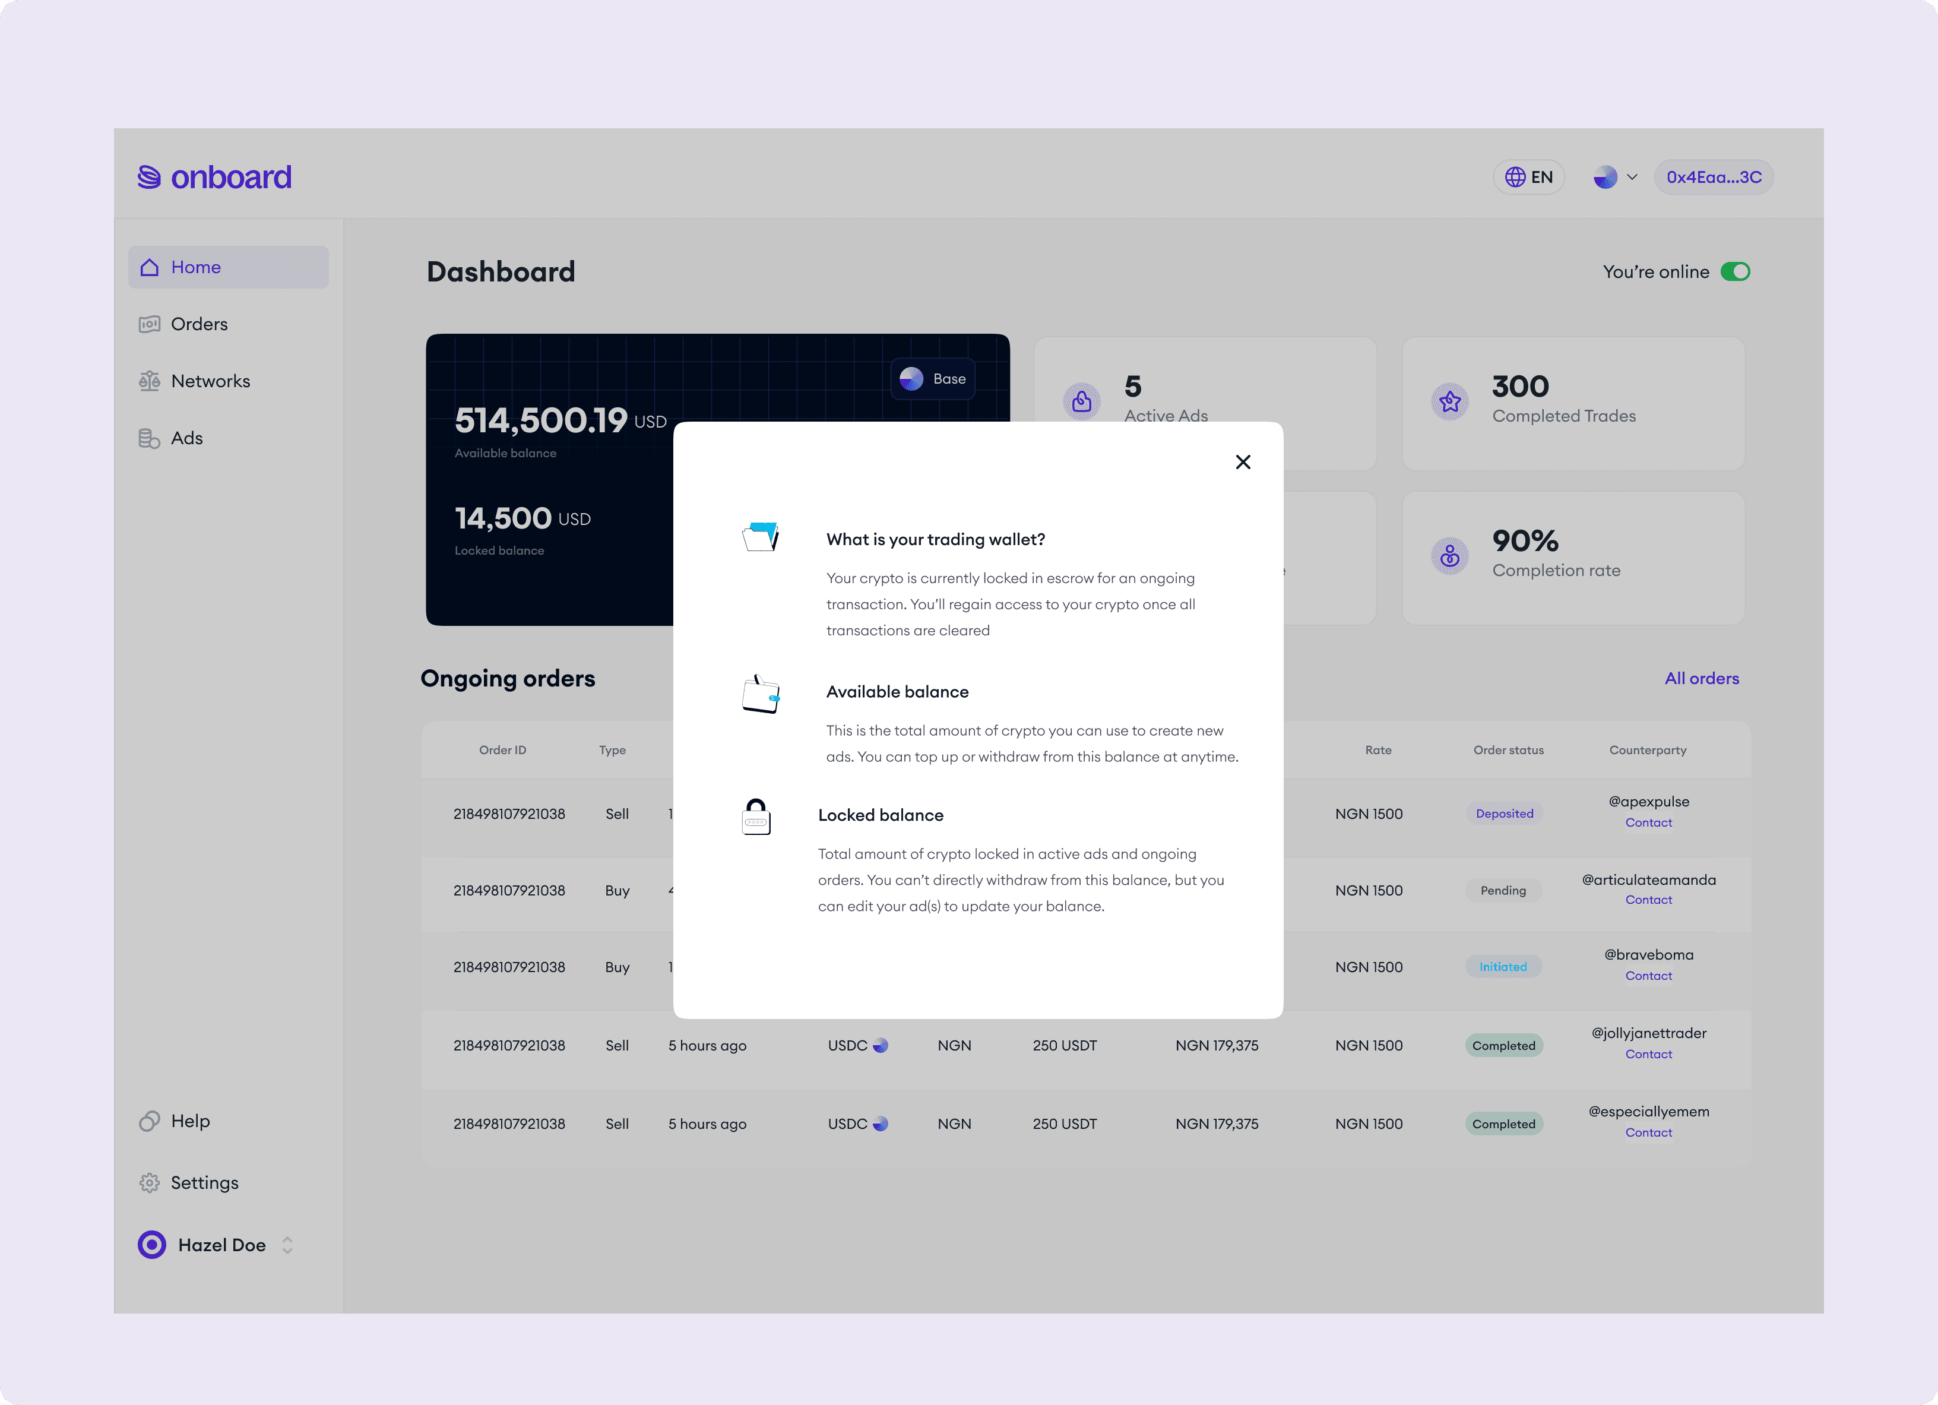Expand the Hazel Doe account switcher
This screenshot has height=1405, width=1938.
287,1245
